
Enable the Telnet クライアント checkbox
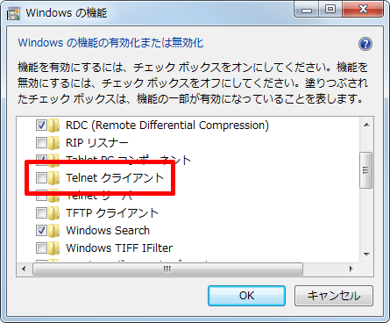41,177
